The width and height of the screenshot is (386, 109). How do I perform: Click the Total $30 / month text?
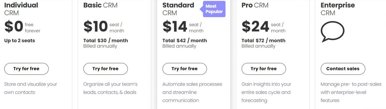point(106,40)
